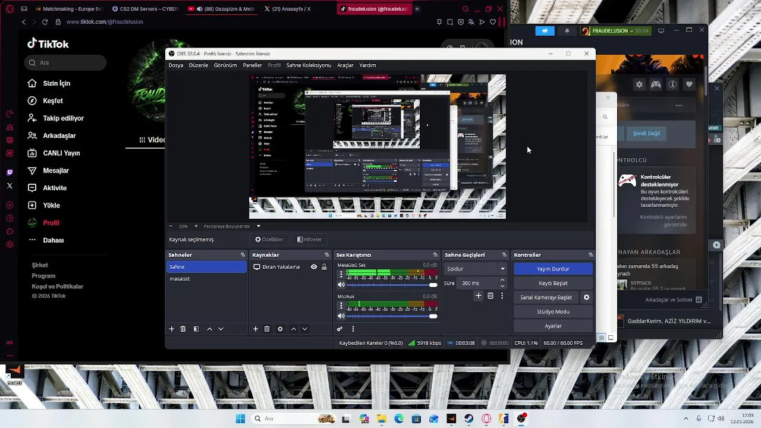Open source properties gear in Kaynaklar footer

(280, 329)
